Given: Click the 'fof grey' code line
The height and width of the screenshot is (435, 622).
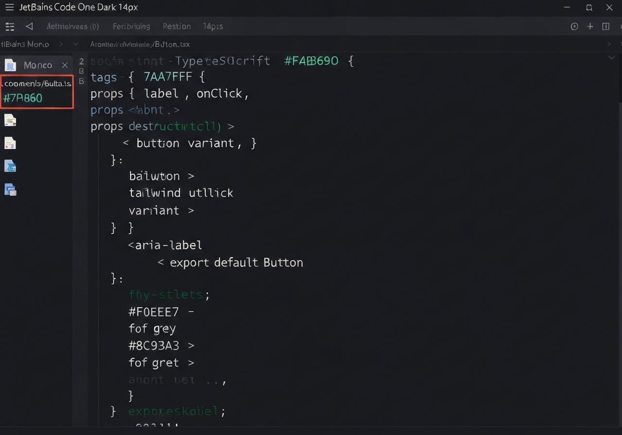Looking at the screenshot, I should point(152,329).
